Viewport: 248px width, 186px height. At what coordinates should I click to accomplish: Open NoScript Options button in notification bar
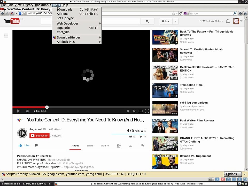[233, 174]
